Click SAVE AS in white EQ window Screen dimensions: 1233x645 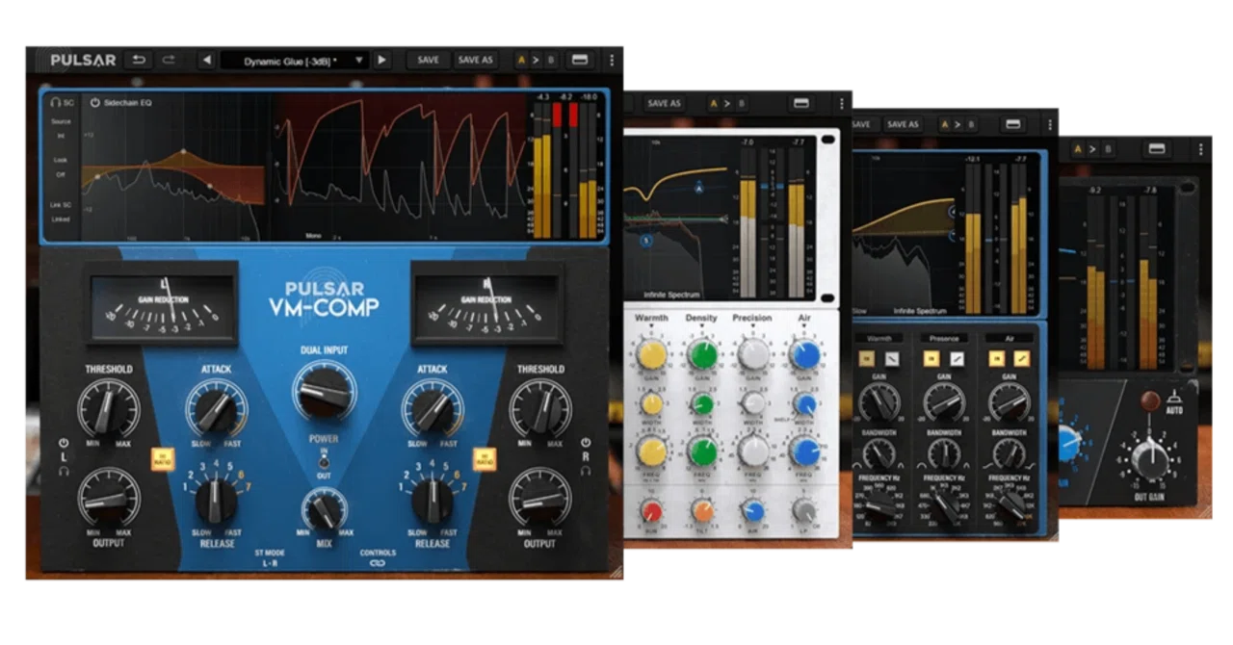(664, 104)
